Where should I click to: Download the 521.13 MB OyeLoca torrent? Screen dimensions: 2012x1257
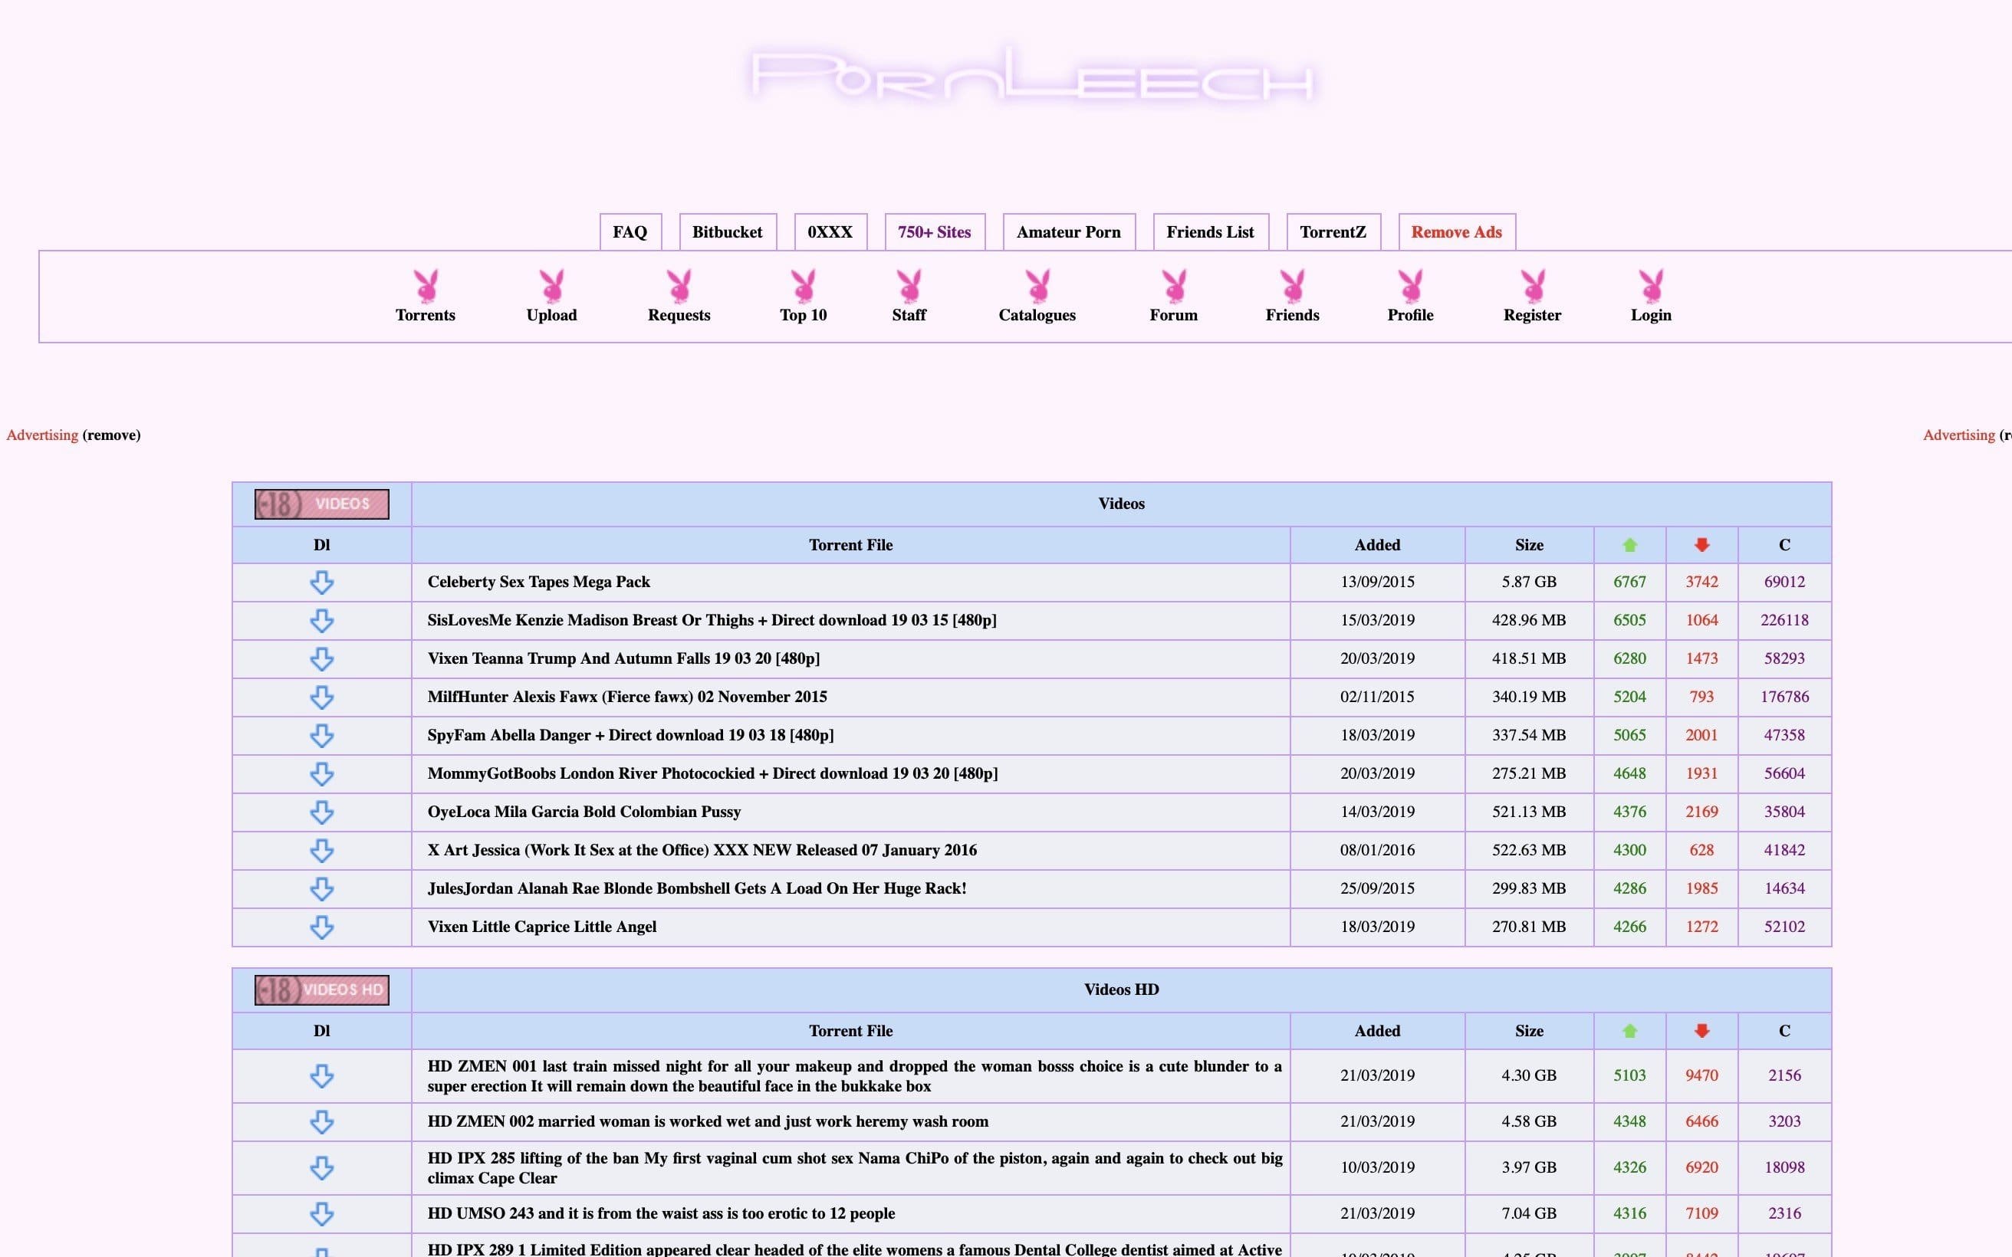pyautogui.click(x=322, y=812)
